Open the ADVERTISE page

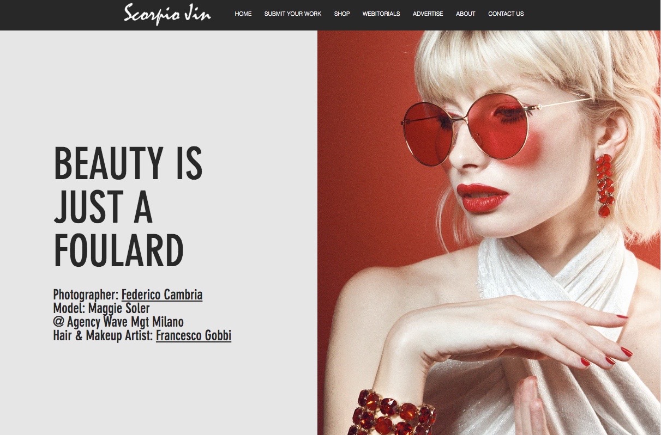[x=428, y=14]
